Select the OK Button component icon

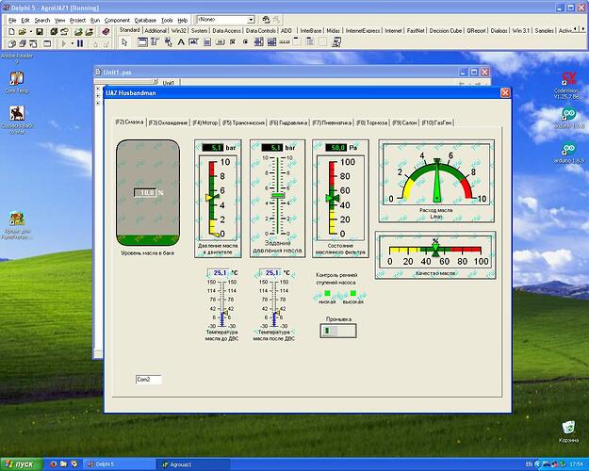point(220,42)
